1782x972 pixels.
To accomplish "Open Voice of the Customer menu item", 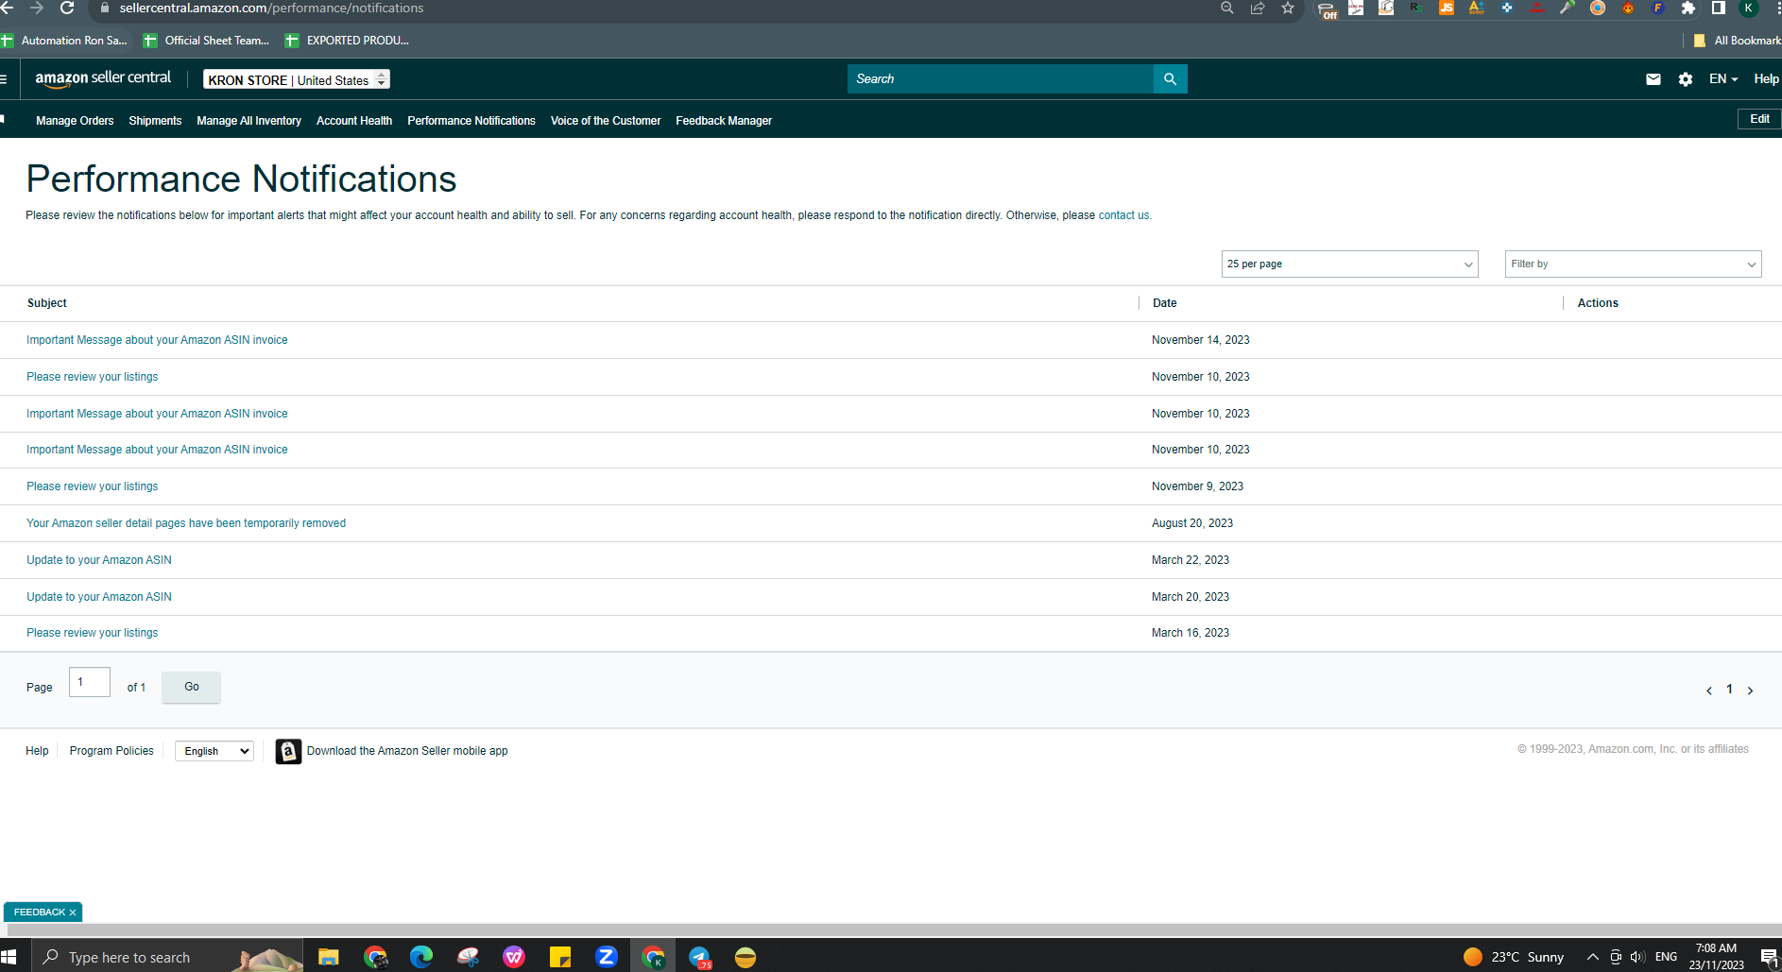I will coord(606,121).
